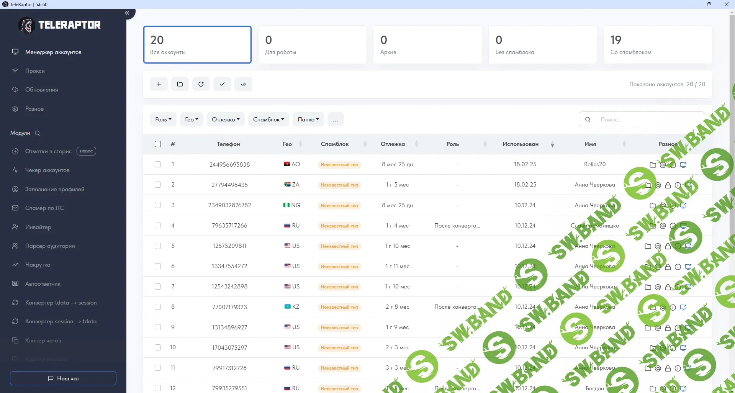Click the Наш чат button
Viewport: 735px width, 393px height.
click(63, 378)
